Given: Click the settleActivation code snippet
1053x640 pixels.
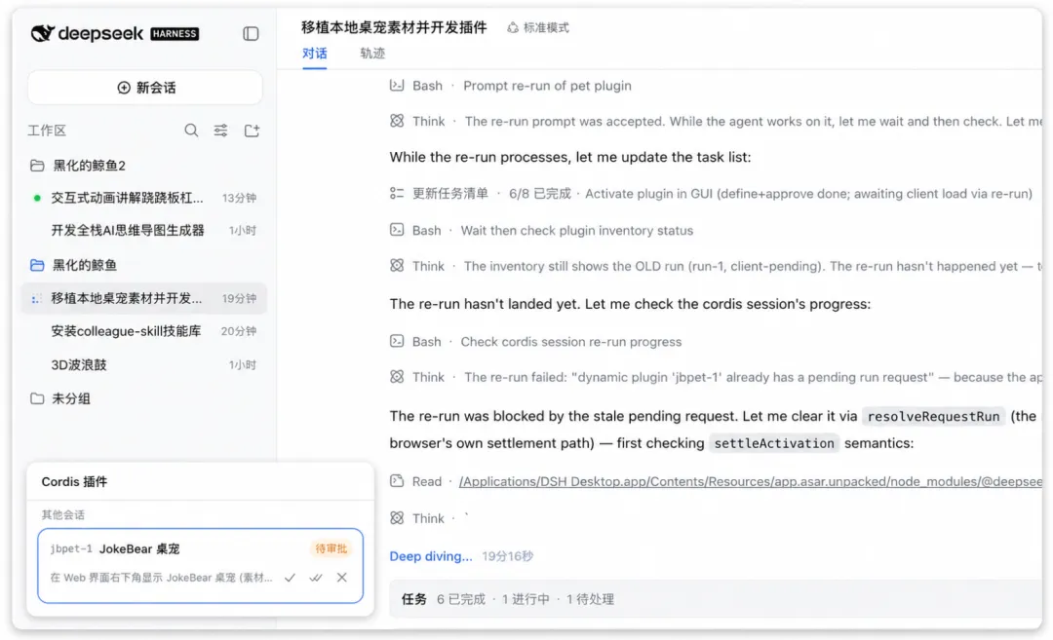Looking at the screenshot, I should [774, 443].
